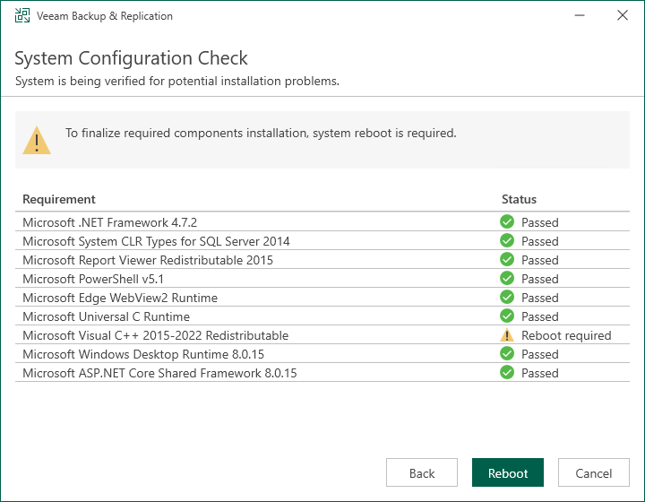Select Microsoft Report Viewer Redistributable 2015 row
This screenshot has width=645, height=502.
tap(322, 260)
